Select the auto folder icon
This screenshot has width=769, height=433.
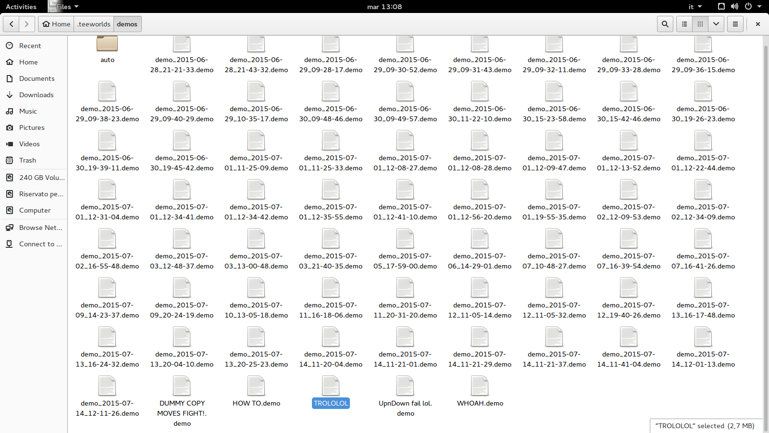pyautogui.click(x=107, y=44)
